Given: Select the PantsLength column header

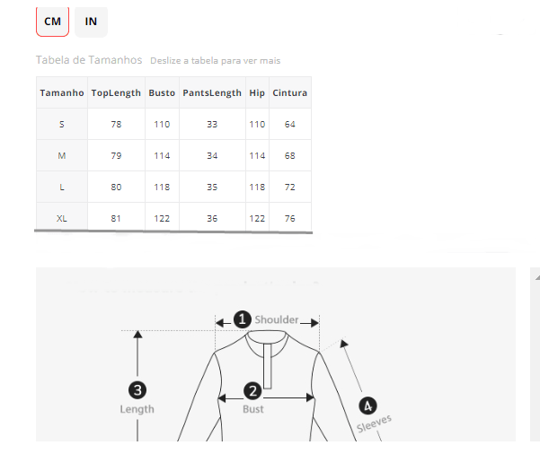Looking at the screenshot, I should (212, 93).
